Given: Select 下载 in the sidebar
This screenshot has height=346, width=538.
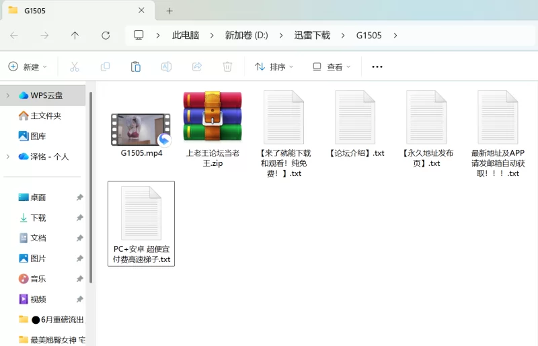Looking at the screenshot, I should (x=38, y=218).
